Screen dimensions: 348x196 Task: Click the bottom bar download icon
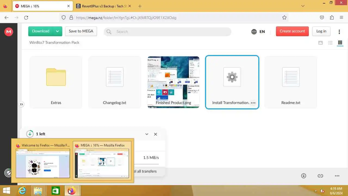(304, 176)
